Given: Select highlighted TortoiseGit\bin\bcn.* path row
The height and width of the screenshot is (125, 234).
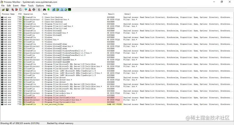Looking at the screenshot, I should coord(117,100).
